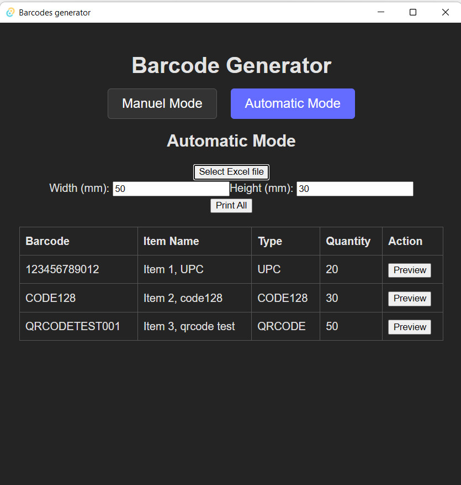This screenshot has width=461, height=485.
Task: Click the QRCODE type cell
Action: [282, 327]
